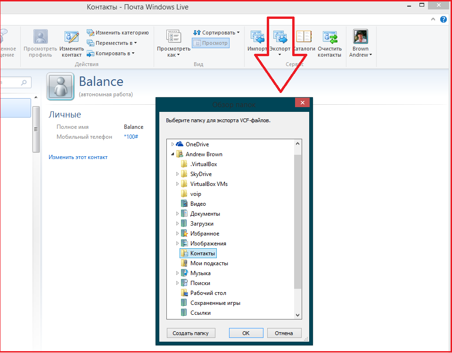Open the Catalogs (Каталоги) book icon
Image resolution: width=452 pixels, height=353 pixels.
pyautogui.click(x=304, y=37)
